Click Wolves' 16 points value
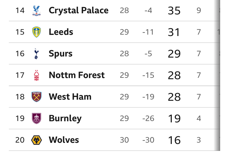Image resolution: width=229 pixels, height=152 pixels. pyautogui.click(x=174, y=140)
